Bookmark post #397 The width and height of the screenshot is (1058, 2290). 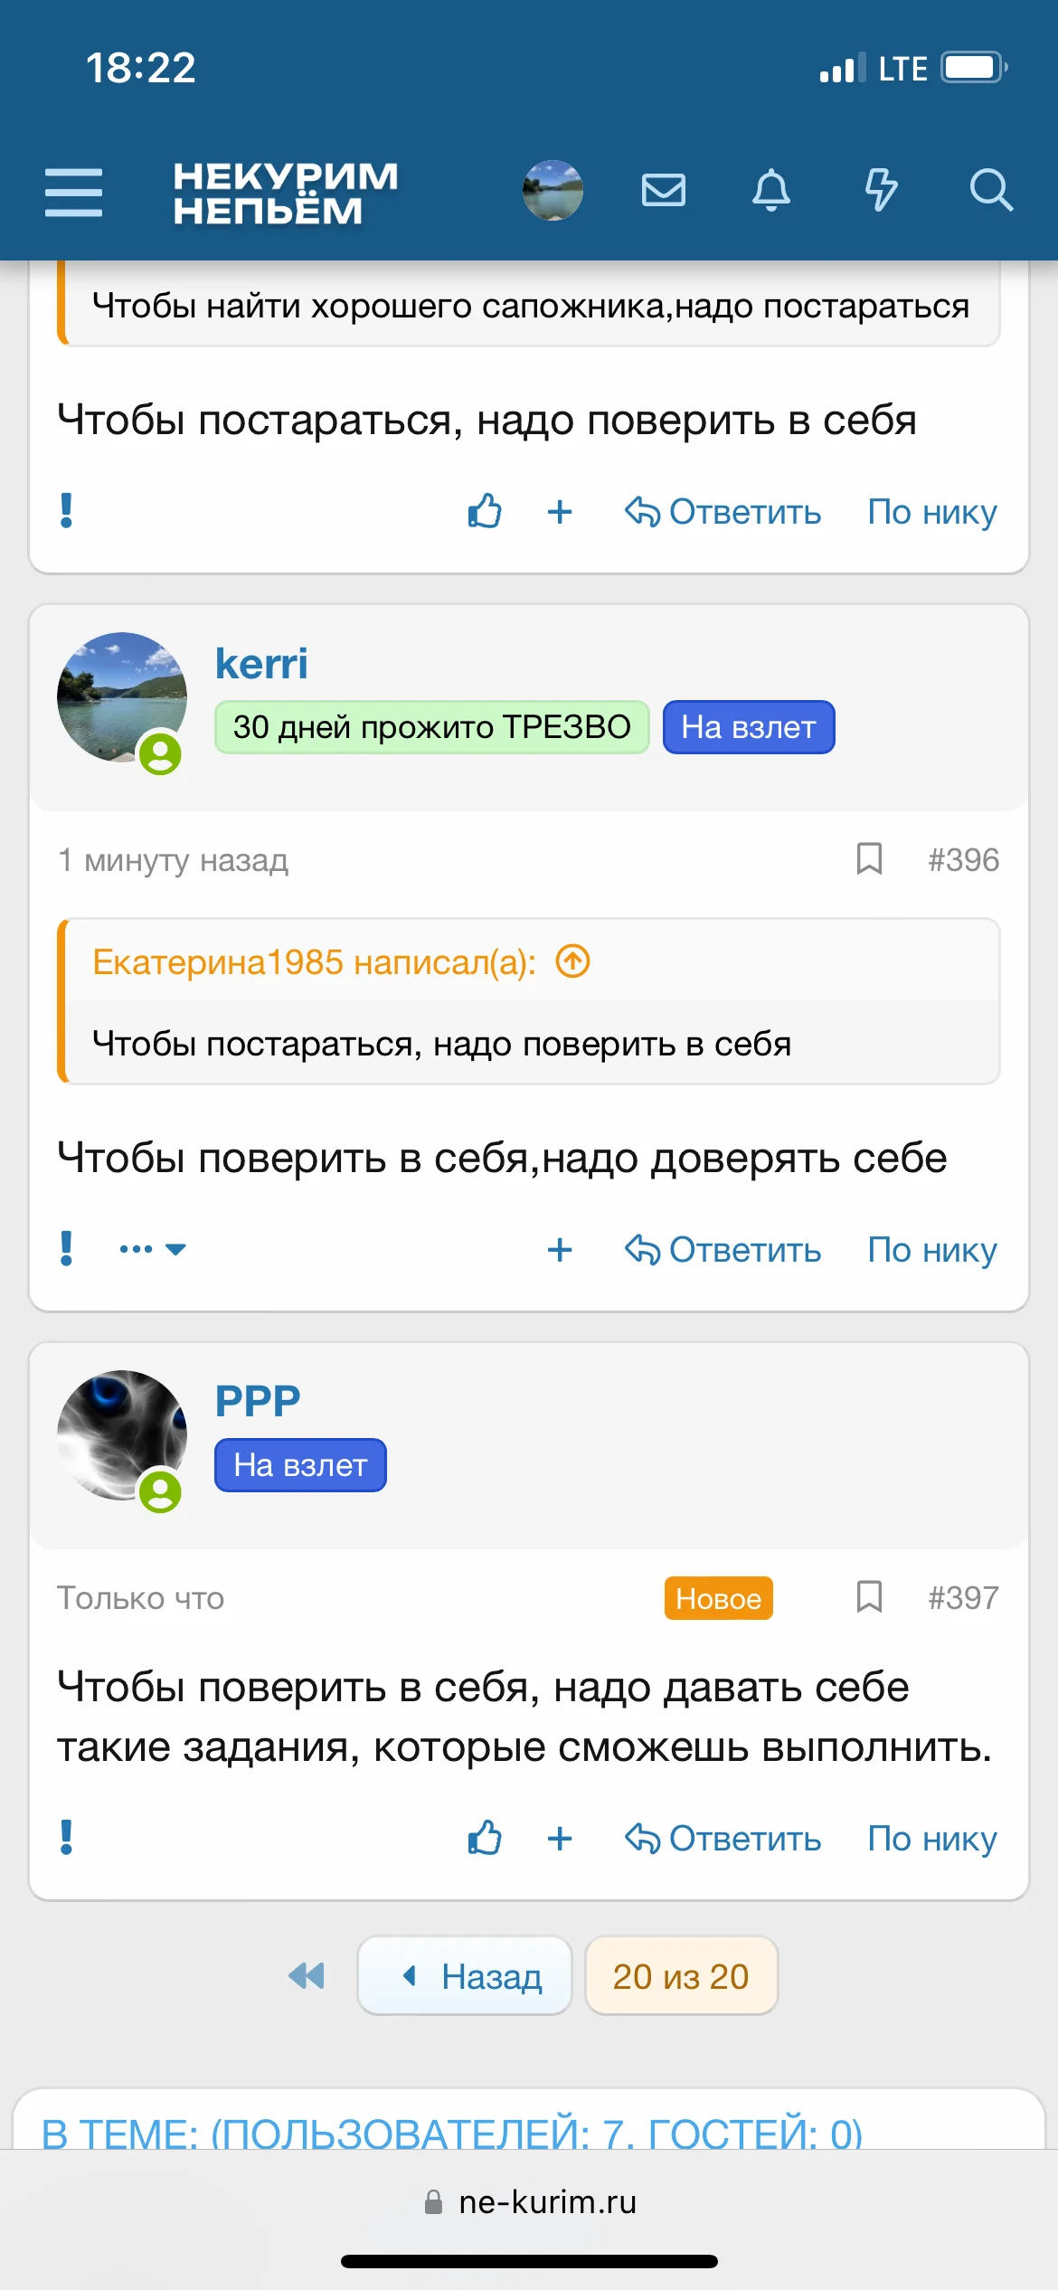[x=869, y=1597]
